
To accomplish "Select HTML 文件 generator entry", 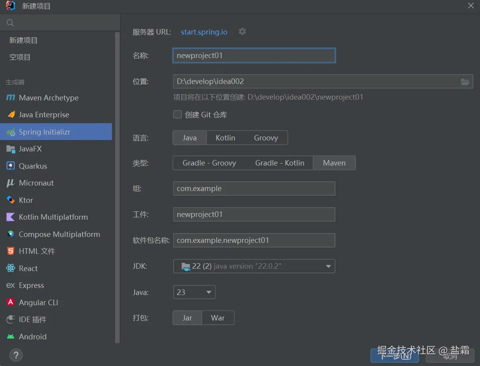I will (56, 251).
